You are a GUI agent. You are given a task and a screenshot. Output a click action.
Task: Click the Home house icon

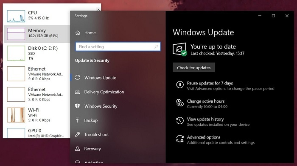(x=78, y=33)
